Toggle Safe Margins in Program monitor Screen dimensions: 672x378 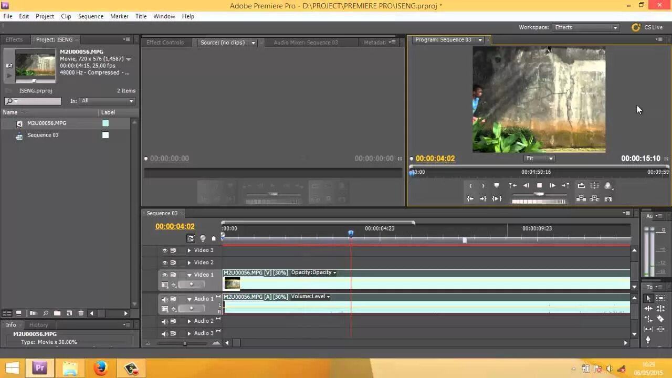tap(594, 185)
